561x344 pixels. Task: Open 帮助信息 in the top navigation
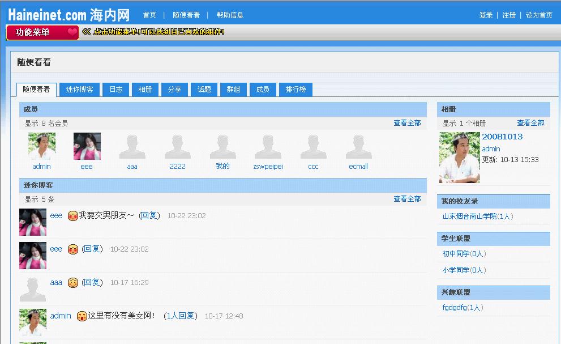[230, 15]
